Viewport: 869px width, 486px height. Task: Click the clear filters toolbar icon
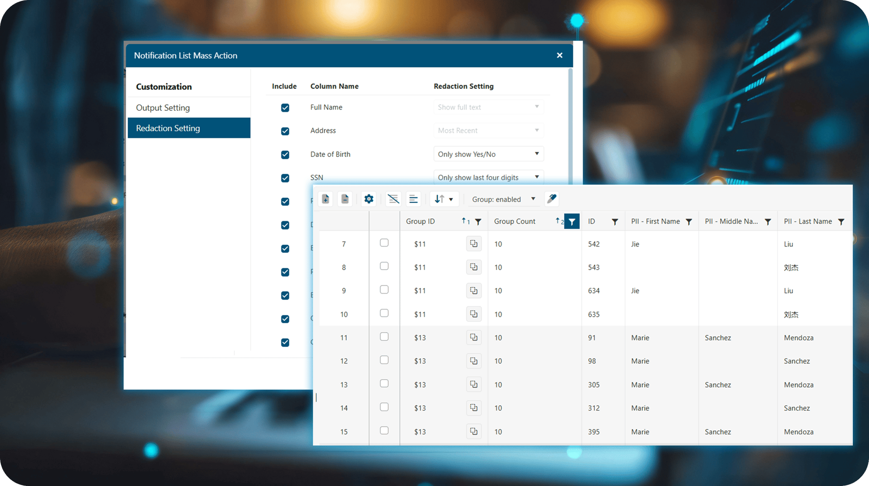coord(393,199)
